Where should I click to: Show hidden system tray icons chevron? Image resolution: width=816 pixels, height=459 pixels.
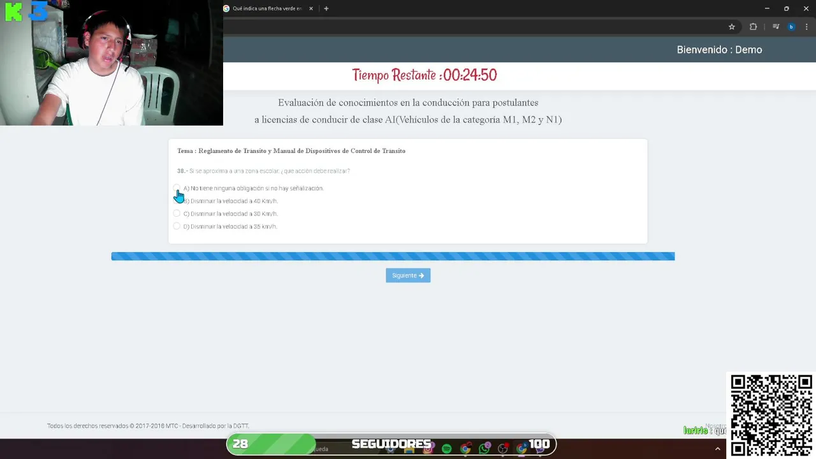click(x=718, y=449)
